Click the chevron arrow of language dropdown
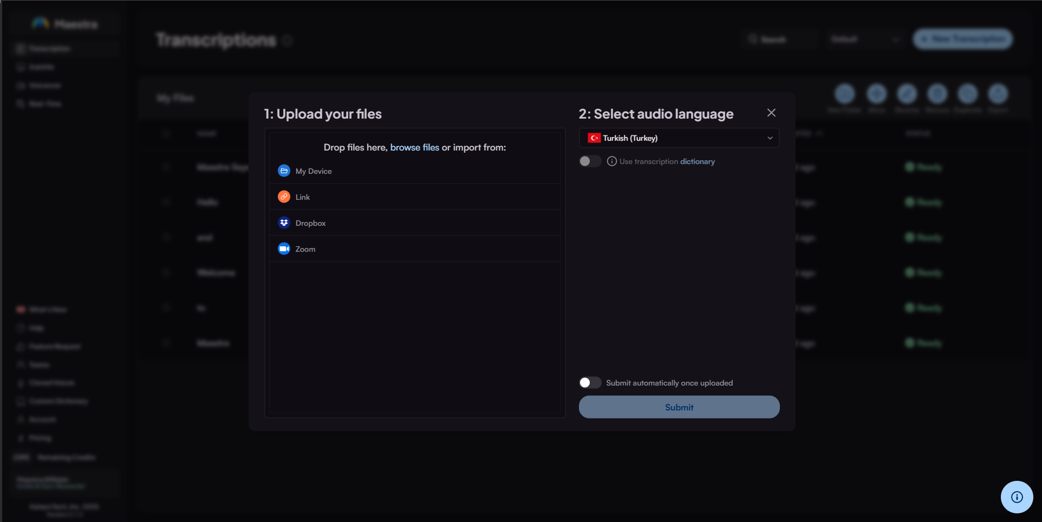 click(770, 138)
